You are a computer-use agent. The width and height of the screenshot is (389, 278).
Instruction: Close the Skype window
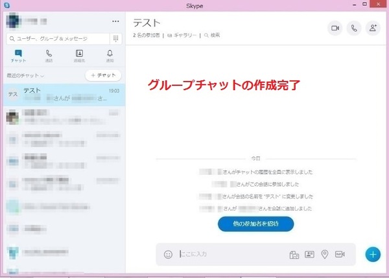click(378, 5)
